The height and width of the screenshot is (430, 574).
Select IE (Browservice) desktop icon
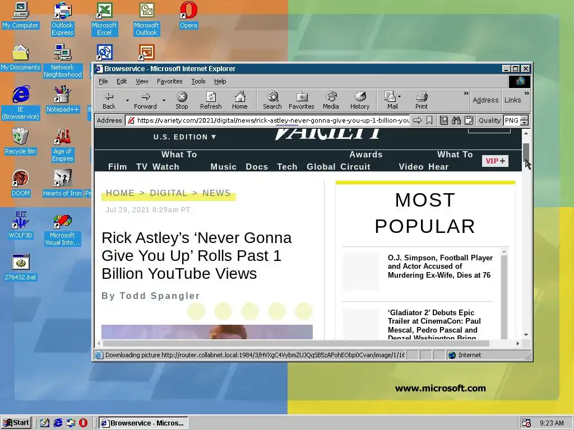click(21, 103)
